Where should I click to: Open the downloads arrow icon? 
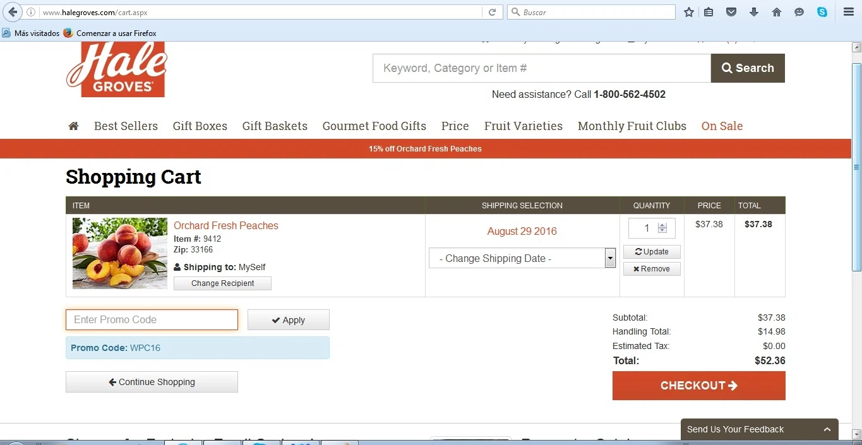pos(754,12)
